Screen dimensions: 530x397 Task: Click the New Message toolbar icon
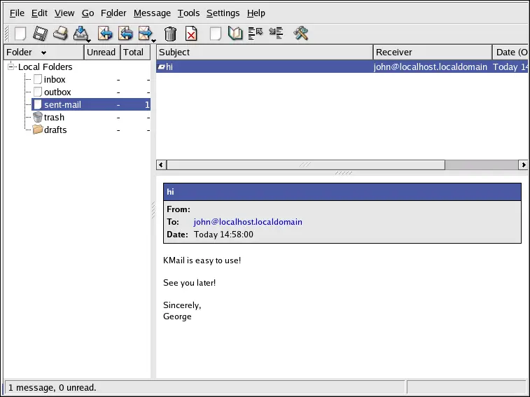point(20,34)
